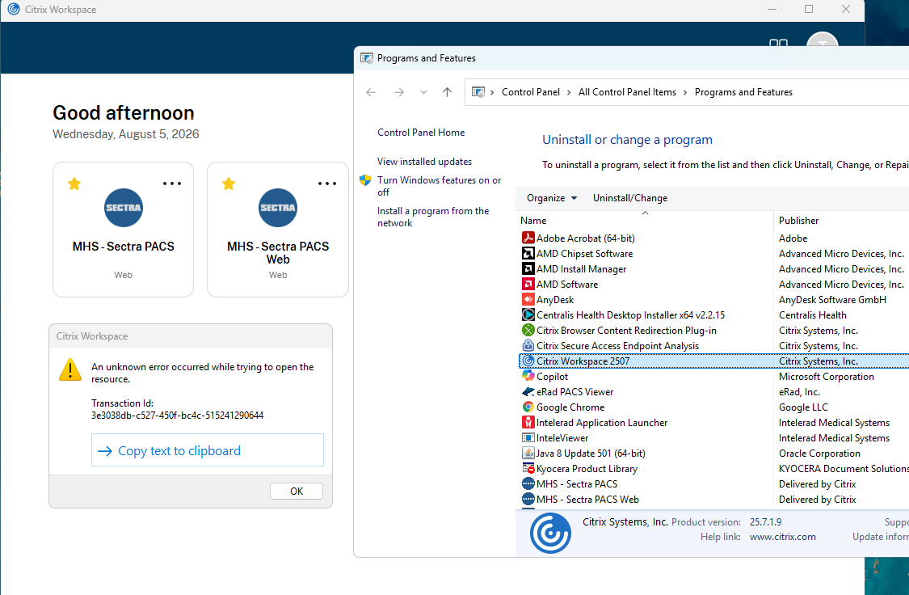909x595 pixels.
Task: Open View installed updates link
Action: [424, 161]
